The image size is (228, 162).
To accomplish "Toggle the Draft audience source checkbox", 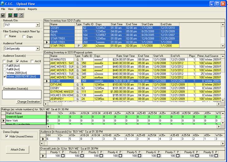I will point(5,61).
